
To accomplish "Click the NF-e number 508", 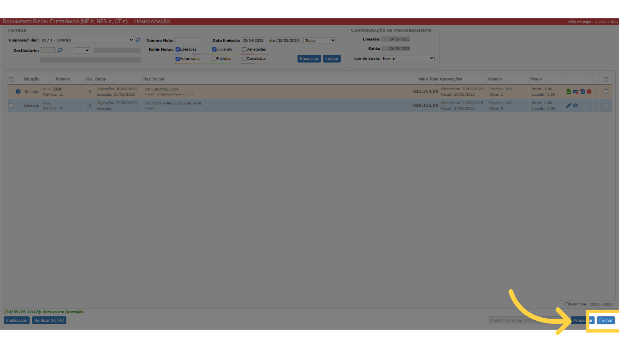I will 57,89.
